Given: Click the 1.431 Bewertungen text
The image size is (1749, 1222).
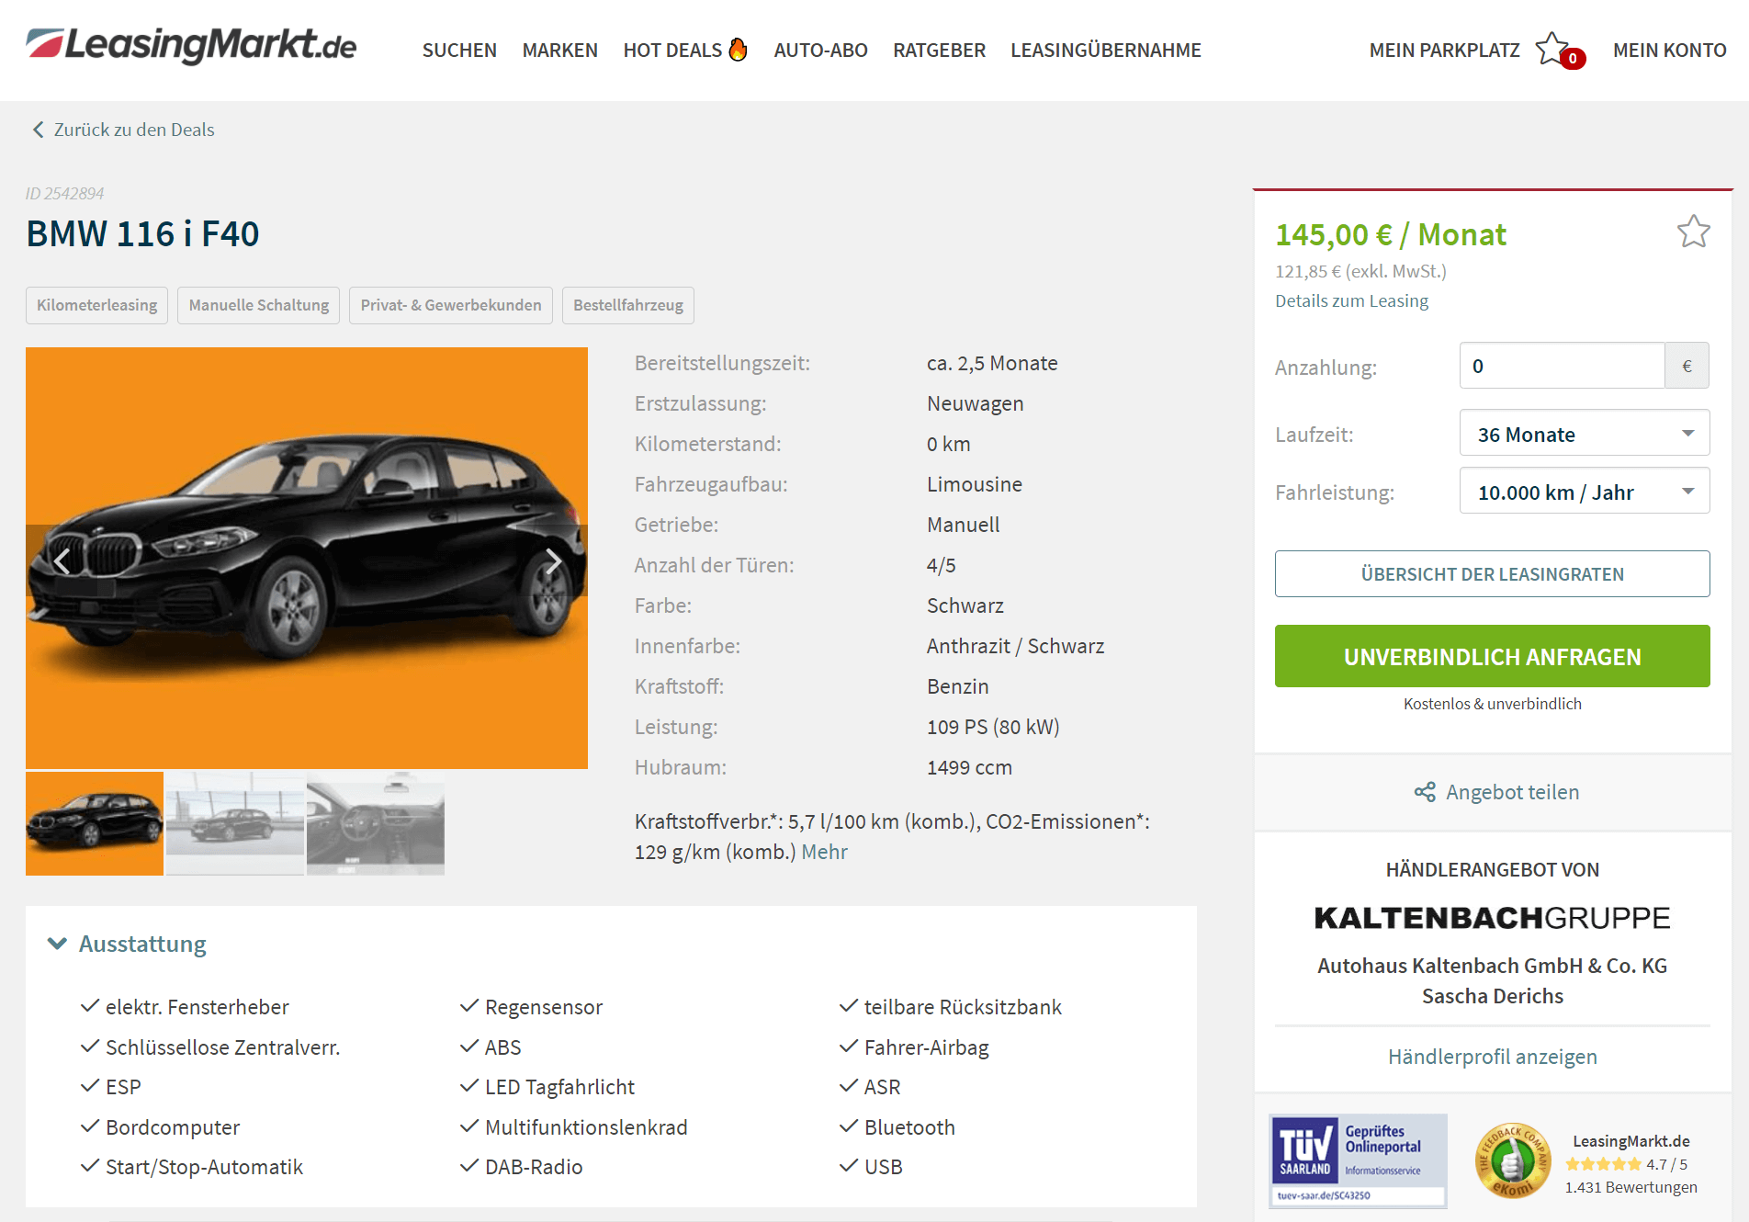Looking at the screenshot, I should 1631,1187.
